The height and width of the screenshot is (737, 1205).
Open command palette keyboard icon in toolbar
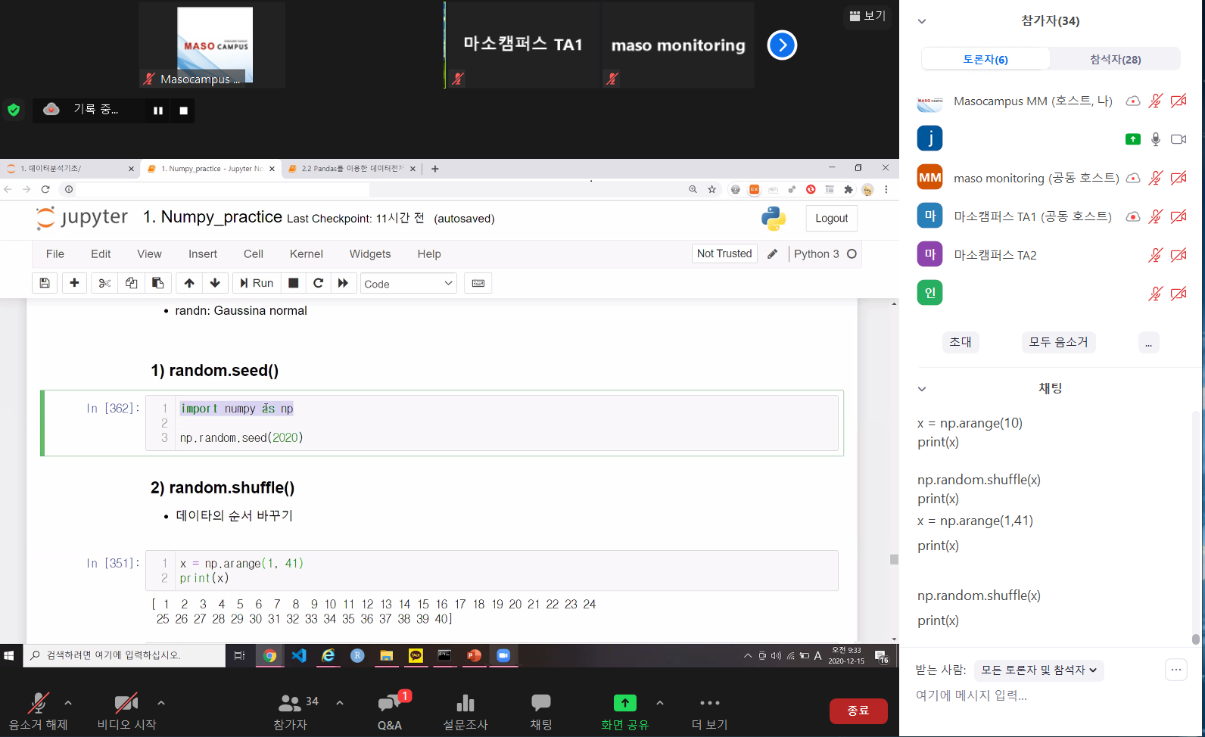click(478, 283)
